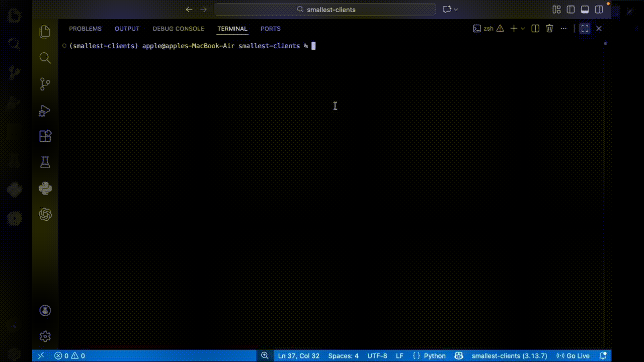
Task: Open the Source Control view
Action: [x=45, y=84]
